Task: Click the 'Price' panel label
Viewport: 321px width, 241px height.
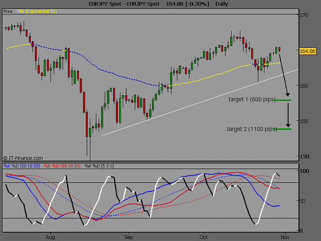Action: (8, 11)
